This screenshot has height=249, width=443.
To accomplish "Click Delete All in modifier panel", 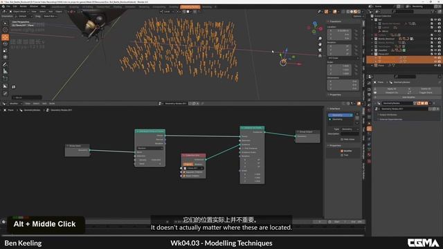I will click(425, 89).
